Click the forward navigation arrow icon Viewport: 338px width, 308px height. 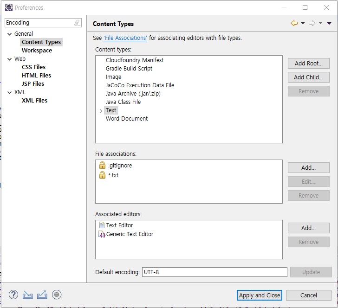coord(312,23)
